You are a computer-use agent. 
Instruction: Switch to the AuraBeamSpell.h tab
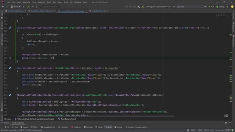pos(99,11)
